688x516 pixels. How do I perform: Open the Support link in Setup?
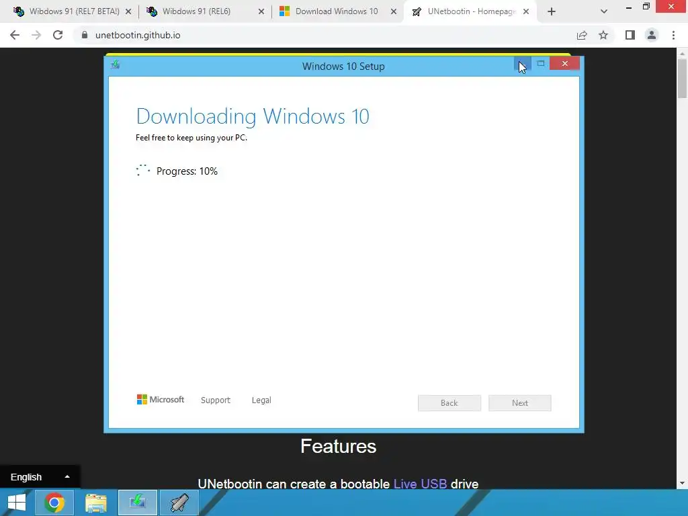(216, 400)
